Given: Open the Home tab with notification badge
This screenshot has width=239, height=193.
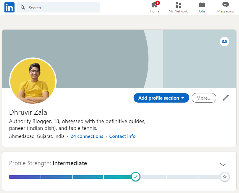Looking at the screenshot, I should click(155, 7).
